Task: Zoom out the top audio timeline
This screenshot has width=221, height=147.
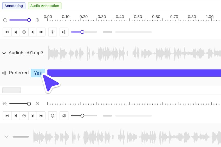Action: [5, 20]
